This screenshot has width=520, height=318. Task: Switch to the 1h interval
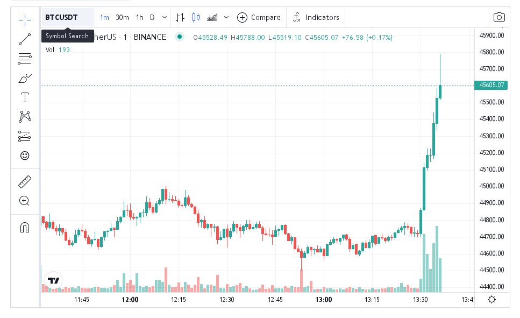[x=140, y=17]
